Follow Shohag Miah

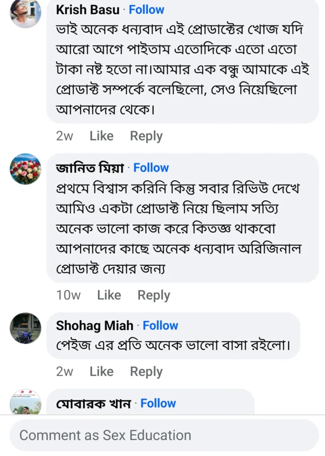click(160, 326)
